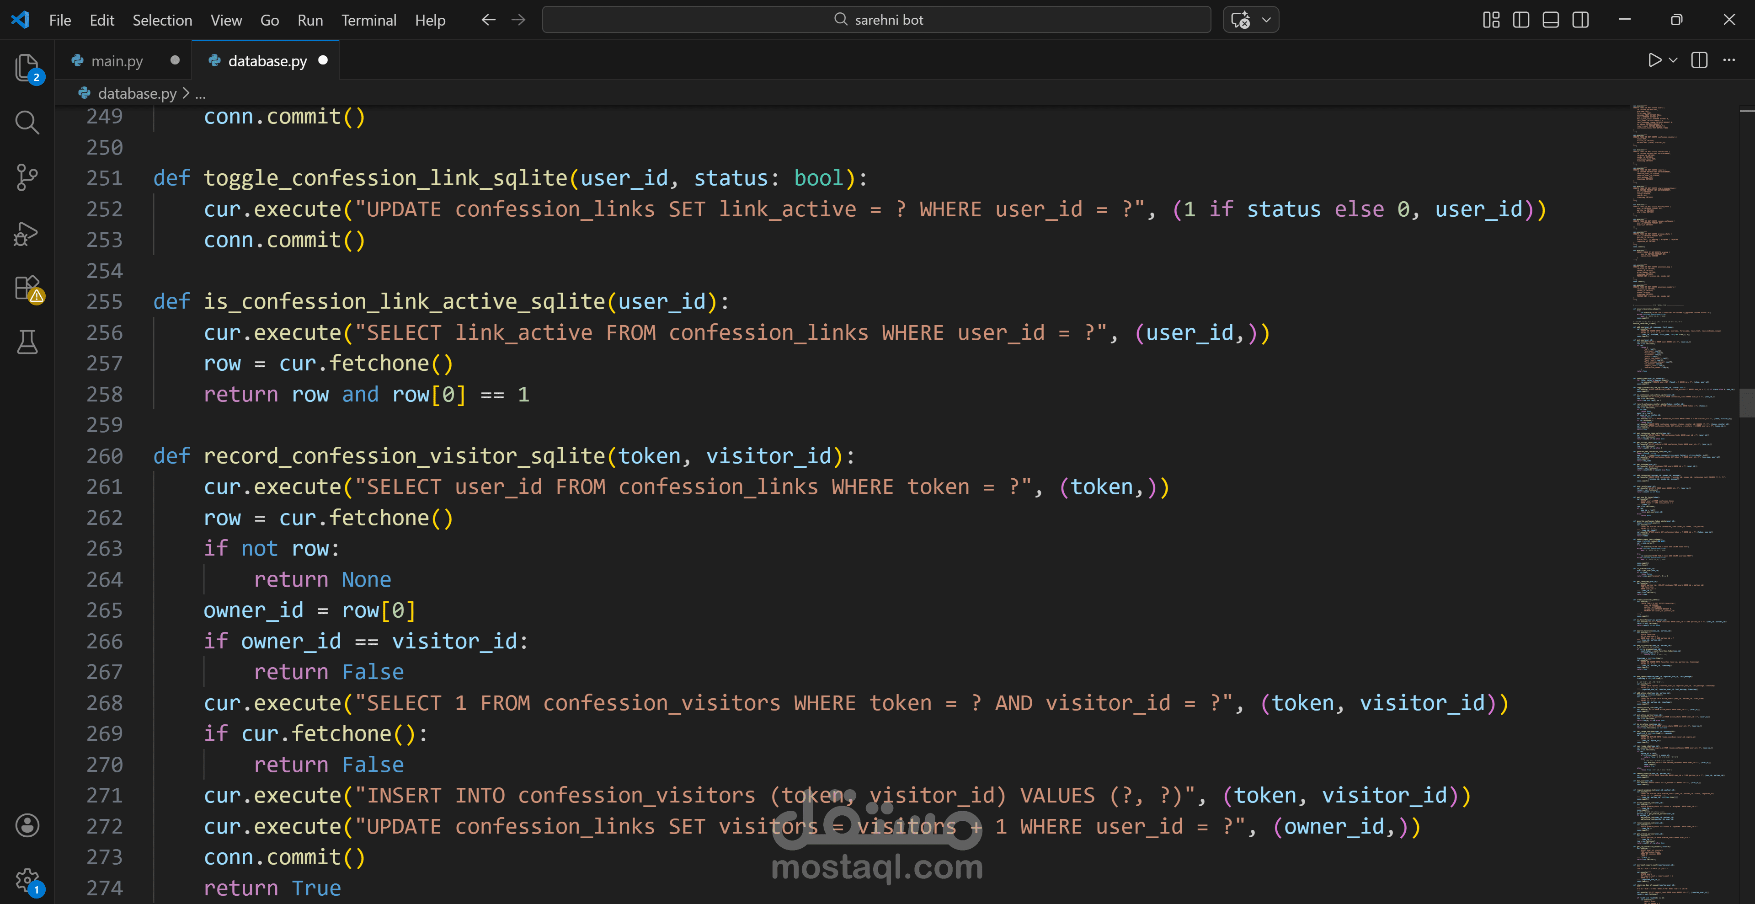Open the Edit menu
The width and height of the screenshot is (1755, 904).
point(101,20)
